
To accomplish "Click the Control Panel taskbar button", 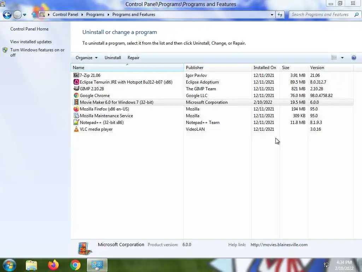I will coord(97,265).
